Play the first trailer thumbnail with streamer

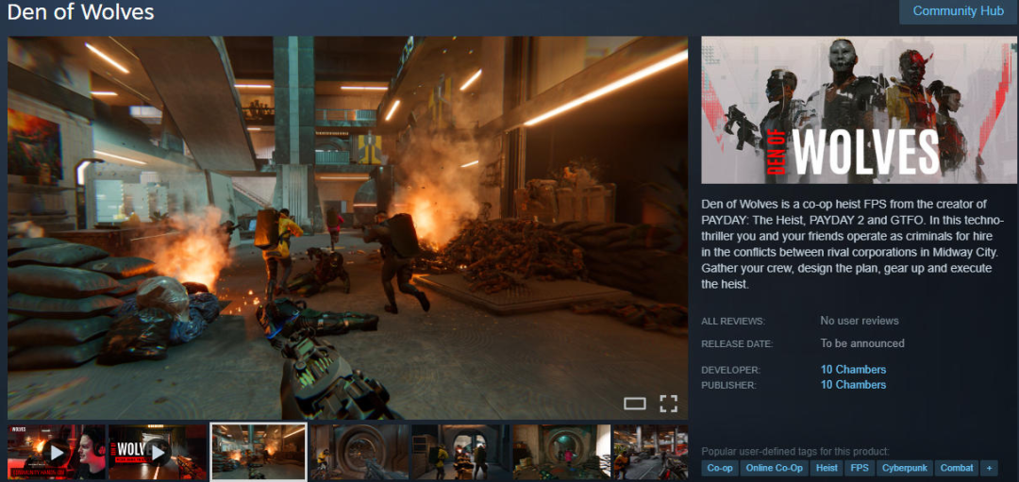[x=57, y=452]
